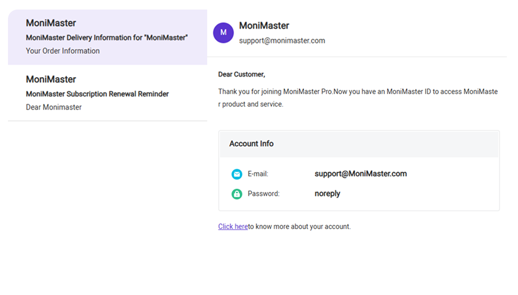
Task: Click sender address support@monimaster.com in header
Action: point(282,40)
